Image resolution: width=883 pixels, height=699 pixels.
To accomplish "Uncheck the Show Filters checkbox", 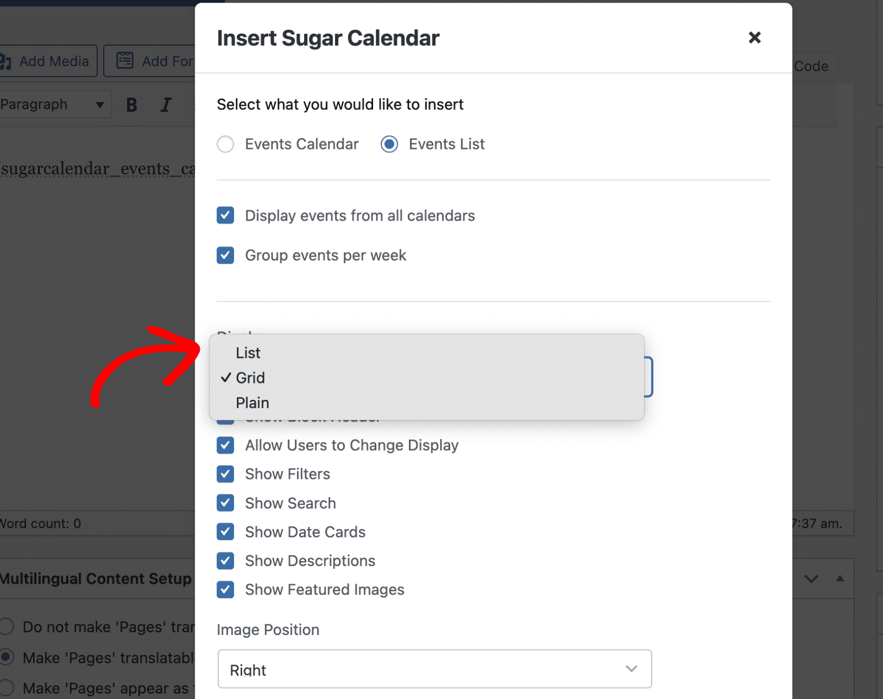I will [225, 474].
